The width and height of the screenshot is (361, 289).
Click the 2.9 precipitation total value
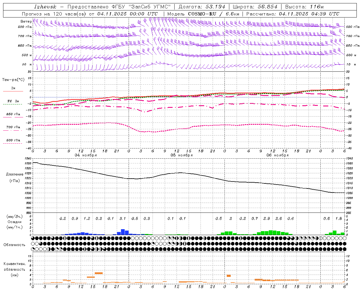[x=267, y=219]
